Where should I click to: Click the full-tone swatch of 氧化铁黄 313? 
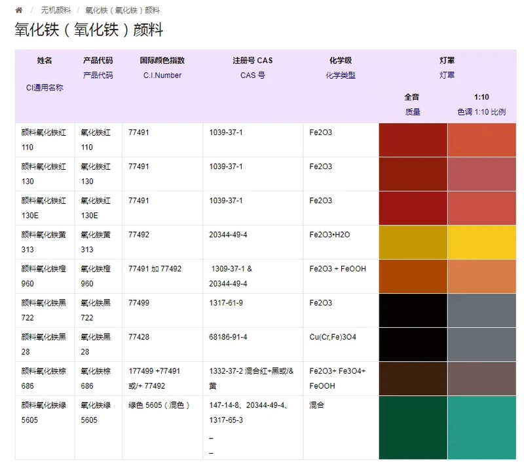(x=413, y=242)
